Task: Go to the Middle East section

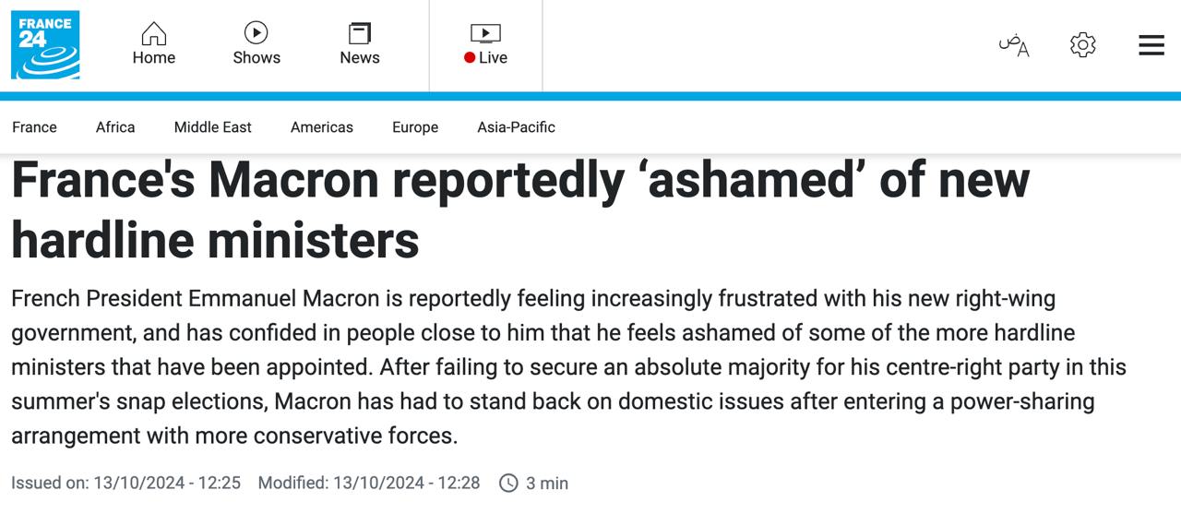Action: click(212, 127)
